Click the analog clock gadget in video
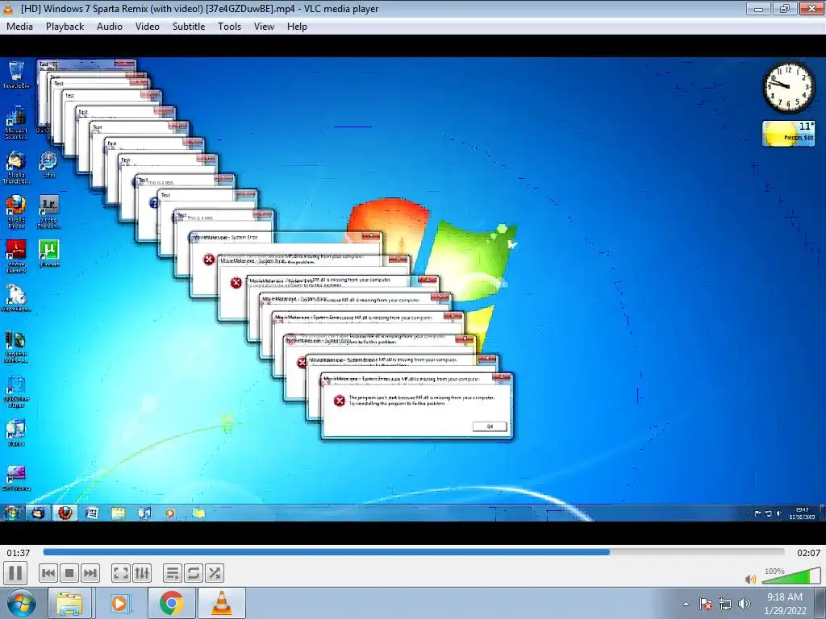The image size is (826, 619). pos(789,87)
